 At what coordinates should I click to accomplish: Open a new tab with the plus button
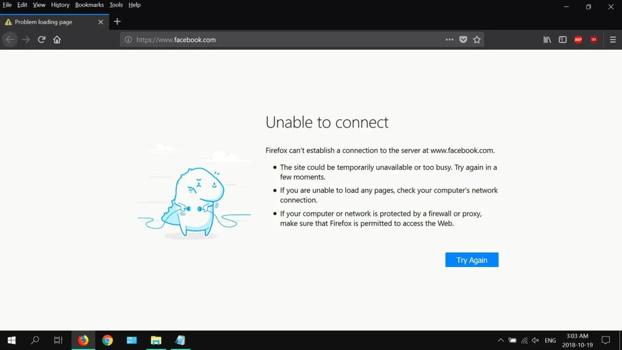tap(117, 22)
